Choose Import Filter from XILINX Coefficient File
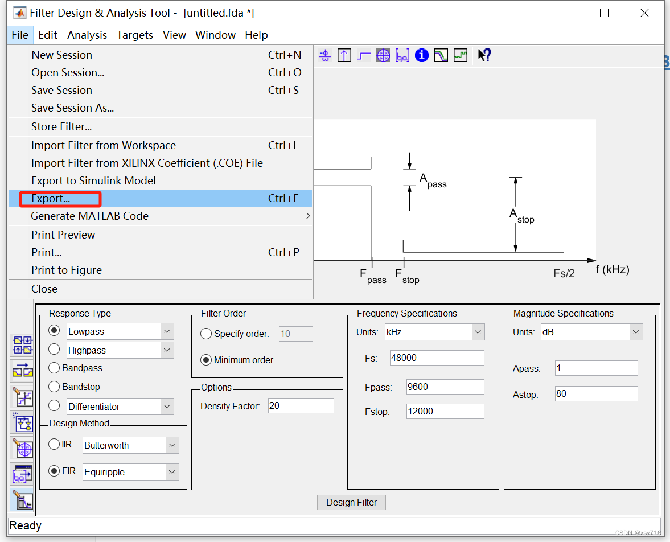The width and height of the screenshot is (670, 542). (160, 163)
